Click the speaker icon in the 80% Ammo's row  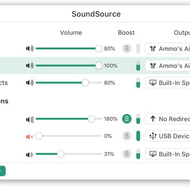[30, 48]
